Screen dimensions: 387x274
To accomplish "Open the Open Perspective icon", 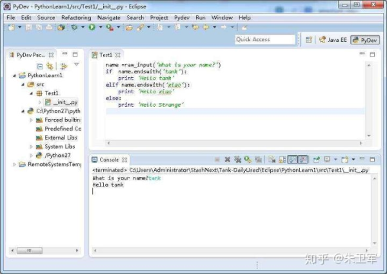I will coord(309,40).
